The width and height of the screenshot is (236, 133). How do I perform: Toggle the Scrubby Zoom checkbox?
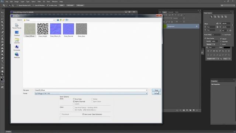click(48, 6)
